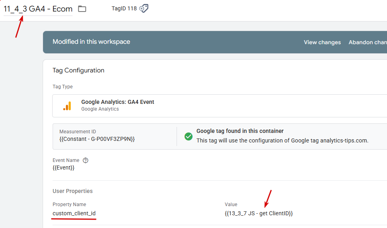Click the orange Google Analytics bar chart icon

click(67, 106)
